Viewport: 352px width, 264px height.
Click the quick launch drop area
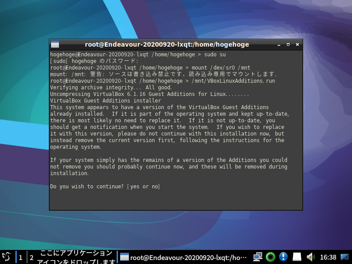point(76,257)
